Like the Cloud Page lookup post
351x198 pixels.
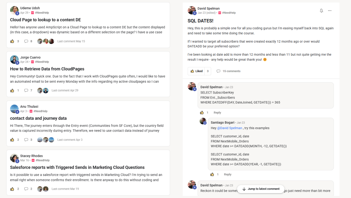tap(12, 41)
